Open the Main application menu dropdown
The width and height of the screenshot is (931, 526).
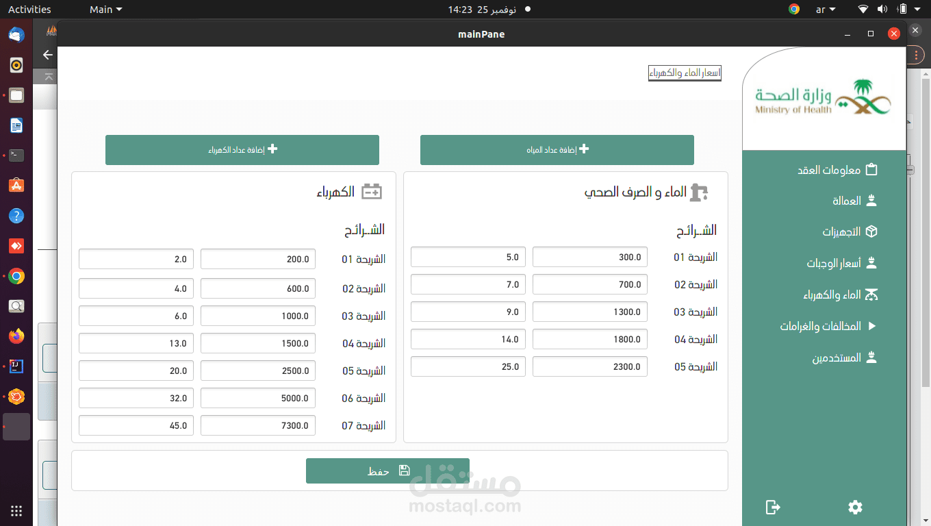106,10
